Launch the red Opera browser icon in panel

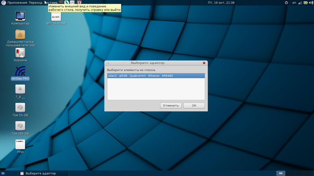(79, 2)
